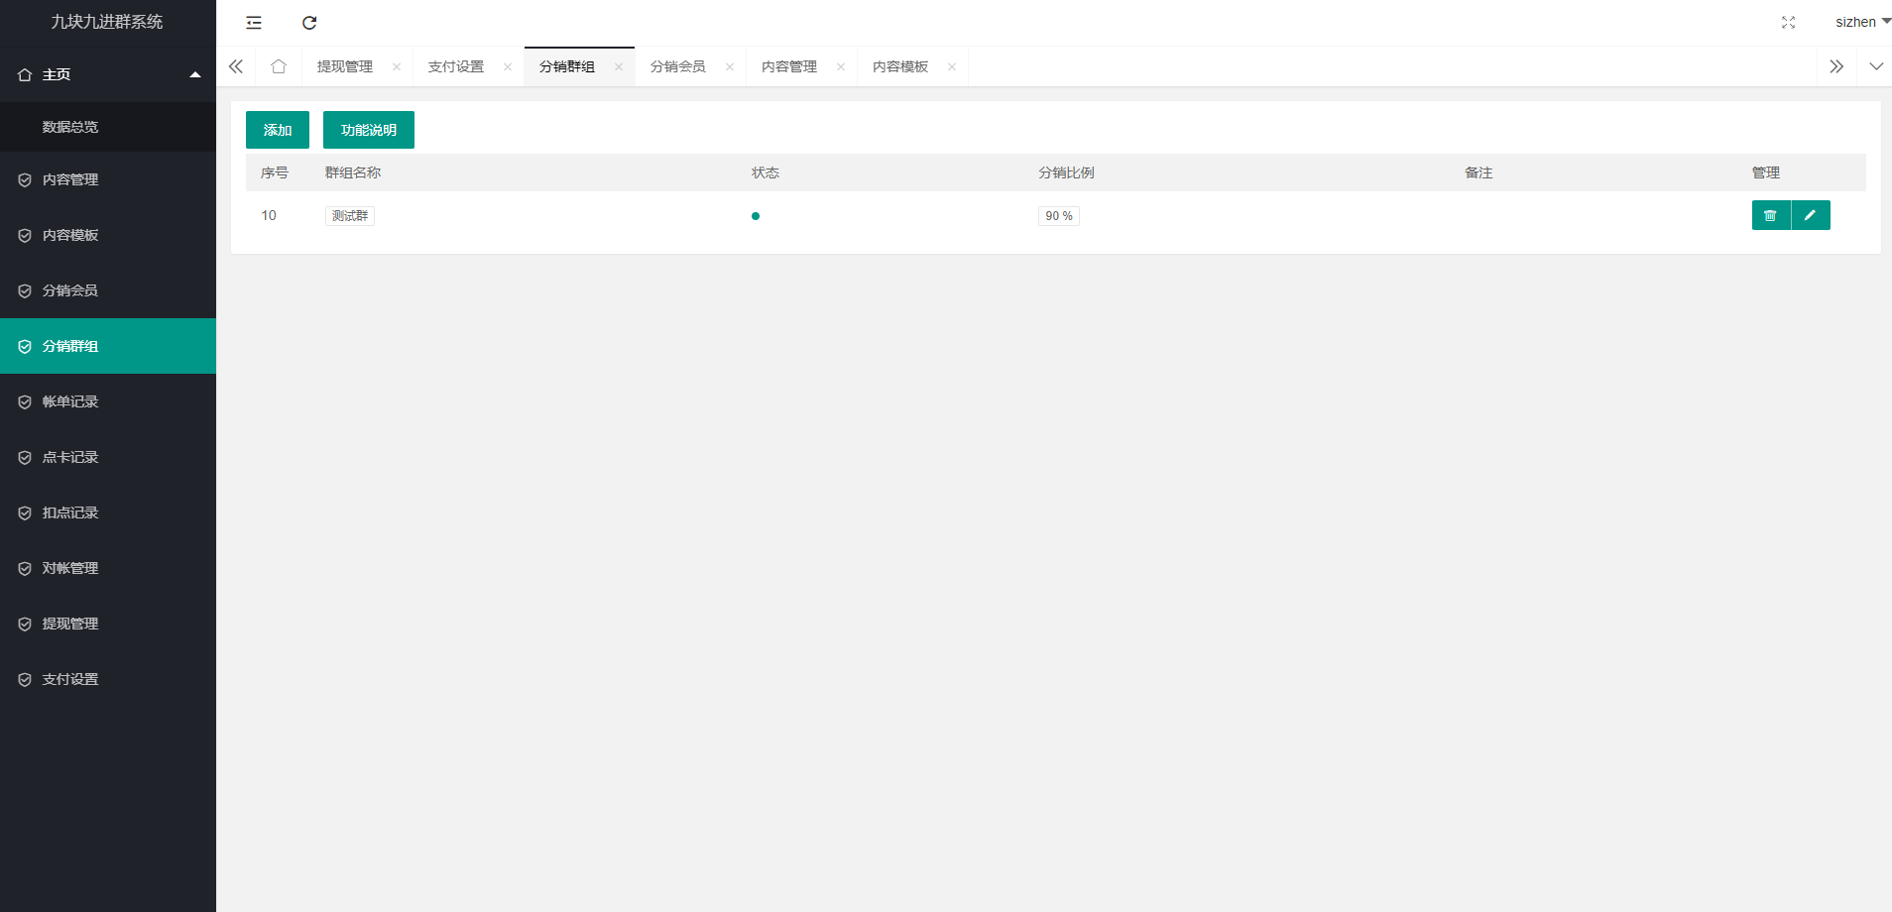Switch to the 支付设置 tab
This screenshot has width=1892, height=912.
click(455, 66)
